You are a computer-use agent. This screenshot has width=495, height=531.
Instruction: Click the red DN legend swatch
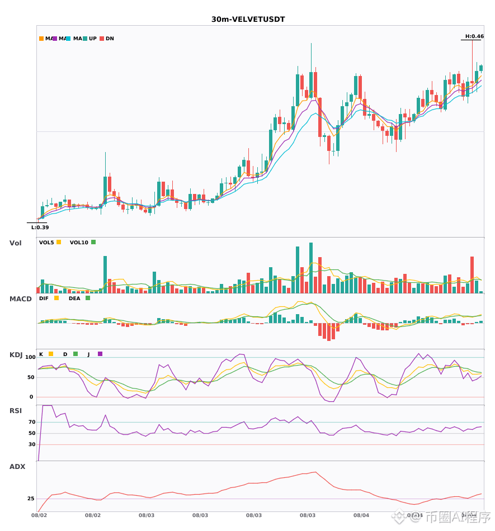pyautogui.click(x=102, y=39)
